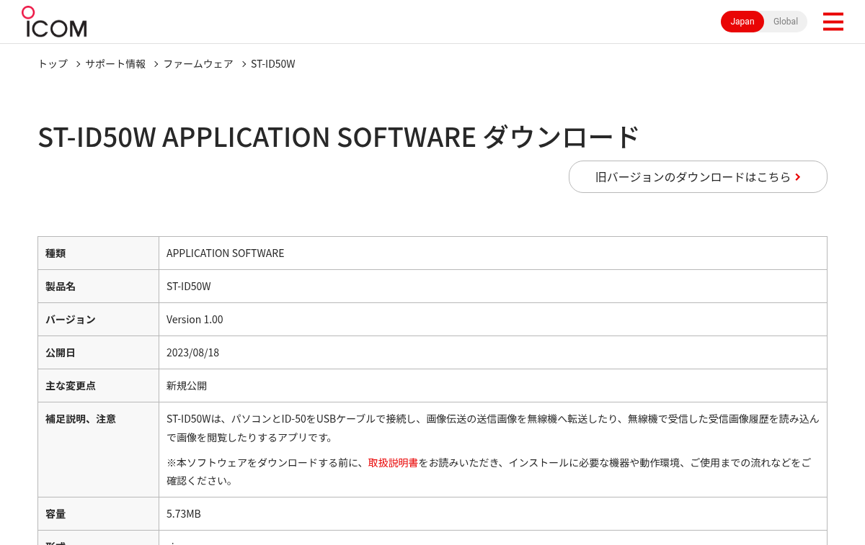The width and height of the screenshot is (865, 545).
Task: Go to トップ breadcrumb
Action: (53, 63)
